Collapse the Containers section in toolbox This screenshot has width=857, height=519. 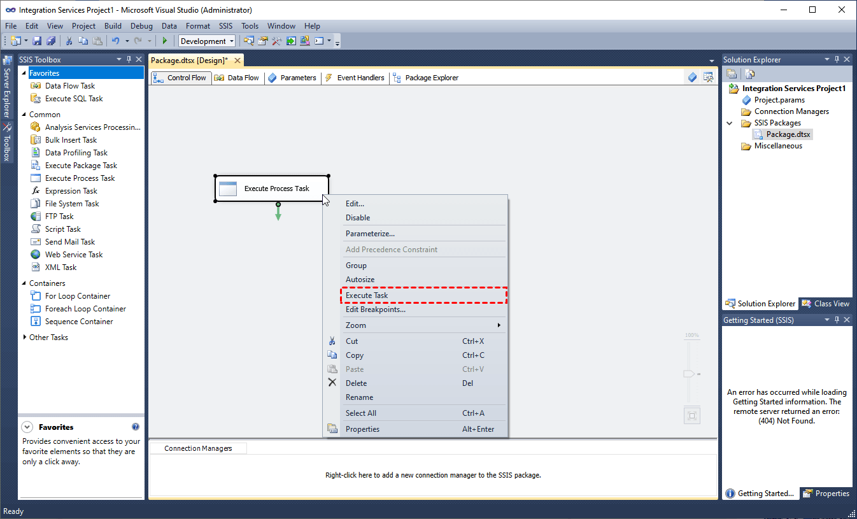pyautogui.click(x=25, y=283)
